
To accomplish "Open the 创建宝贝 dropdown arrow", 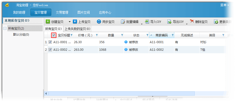I will coord(70,22).
